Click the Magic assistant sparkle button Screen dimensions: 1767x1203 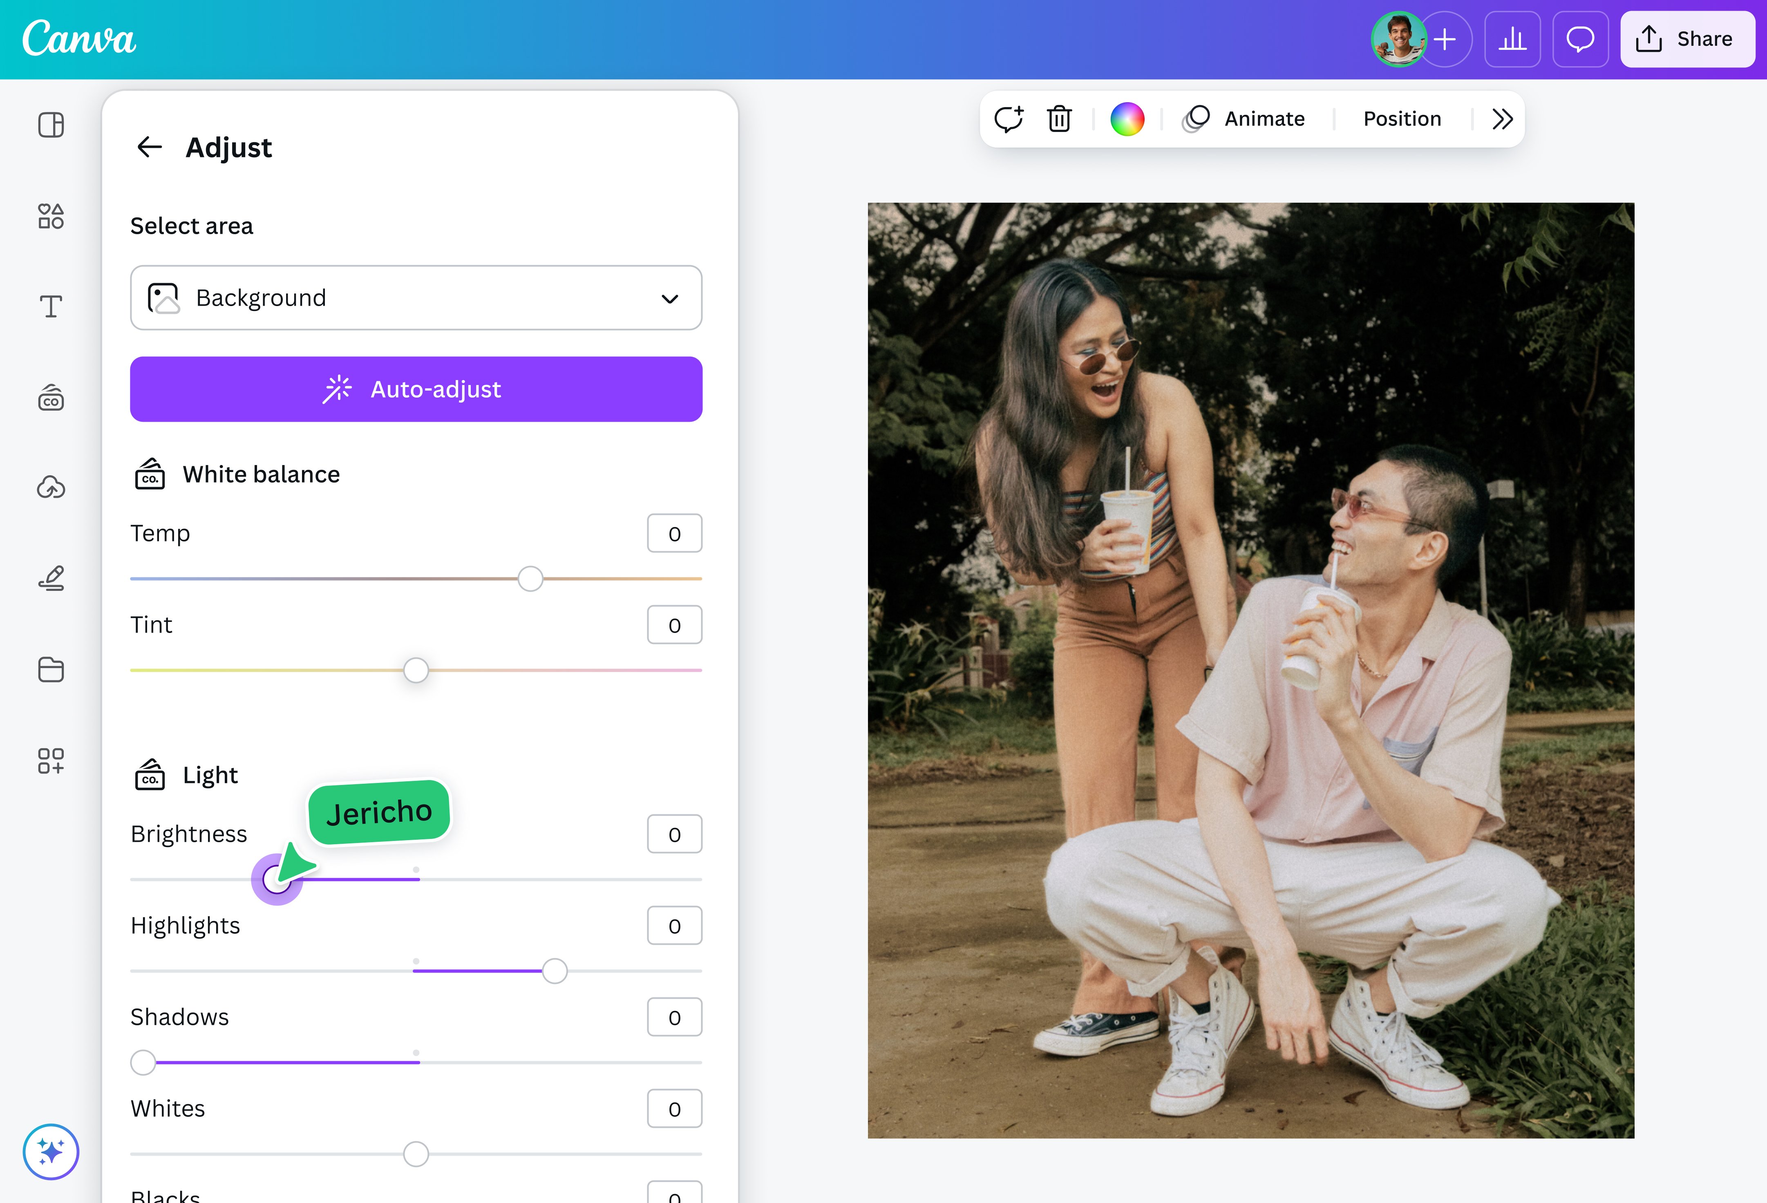click(x=51, y=1151)
